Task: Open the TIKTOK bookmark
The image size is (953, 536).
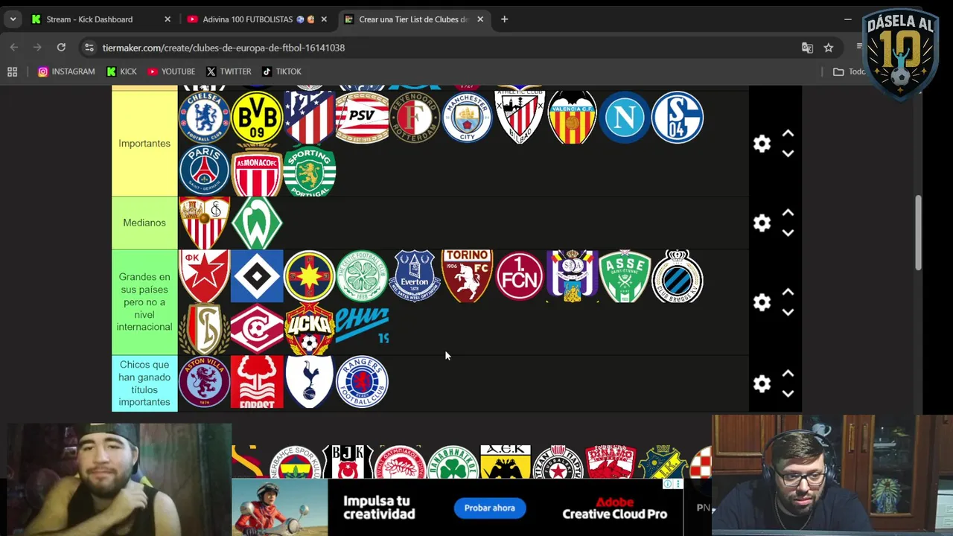Action: click(x=281, y=71)
